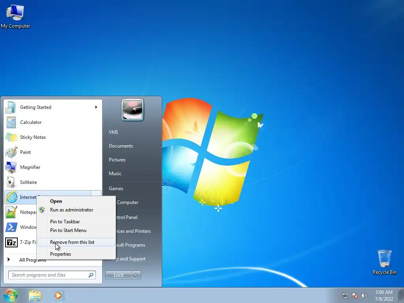Viewport: 404px width, 303px height.
Task: Start Paint from its palette icon
Action: coord(11,152)
